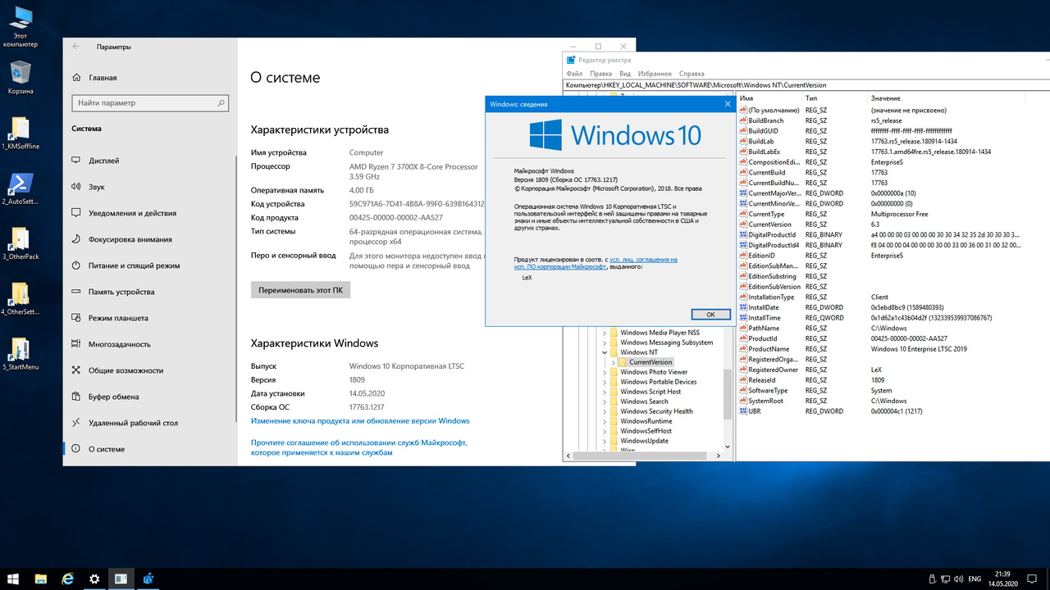
Task: Select 4_OtherSett desktop folder
Action: 21,297
